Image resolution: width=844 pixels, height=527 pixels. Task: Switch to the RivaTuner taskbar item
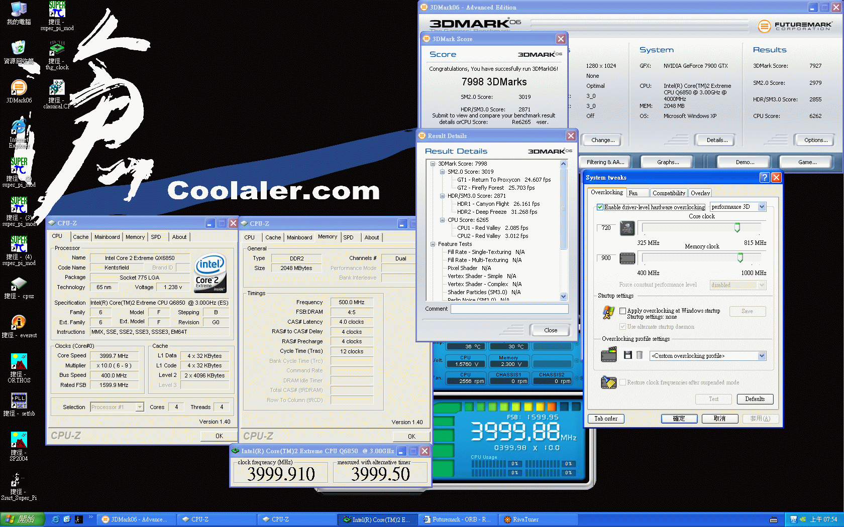coord(539,519)
